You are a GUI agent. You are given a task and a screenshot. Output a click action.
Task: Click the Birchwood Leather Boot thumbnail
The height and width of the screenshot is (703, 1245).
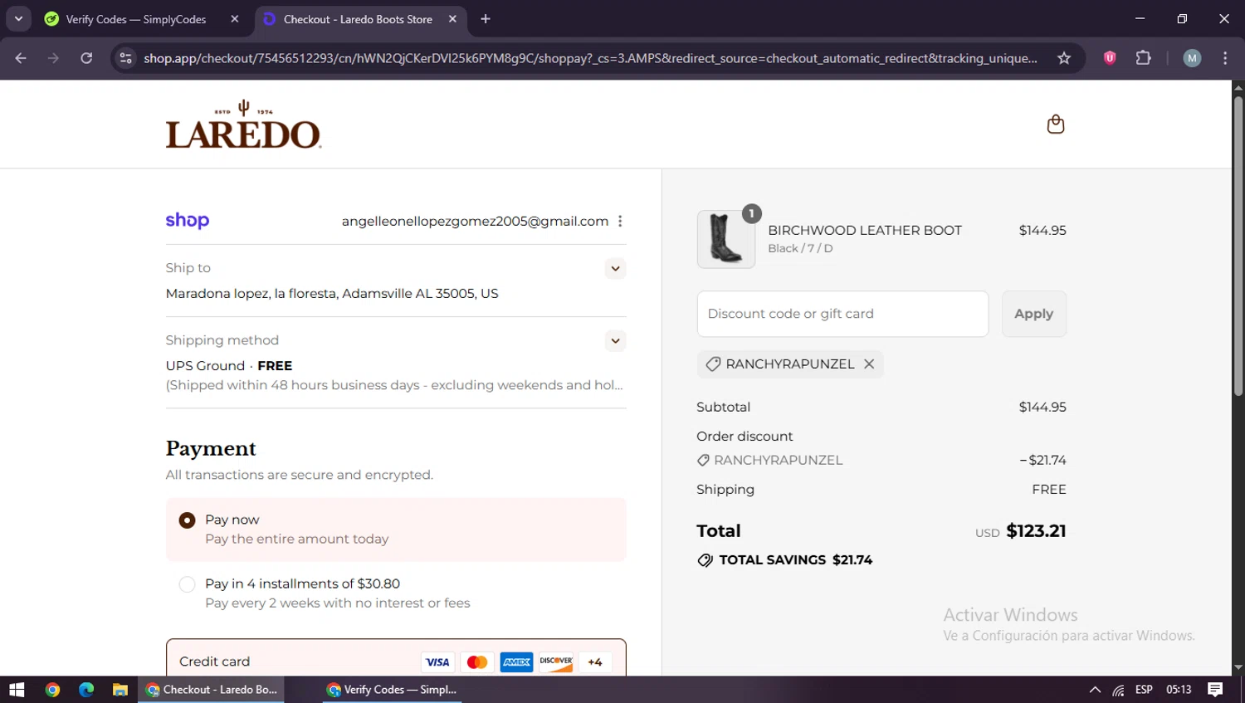[x=726, y=239]
